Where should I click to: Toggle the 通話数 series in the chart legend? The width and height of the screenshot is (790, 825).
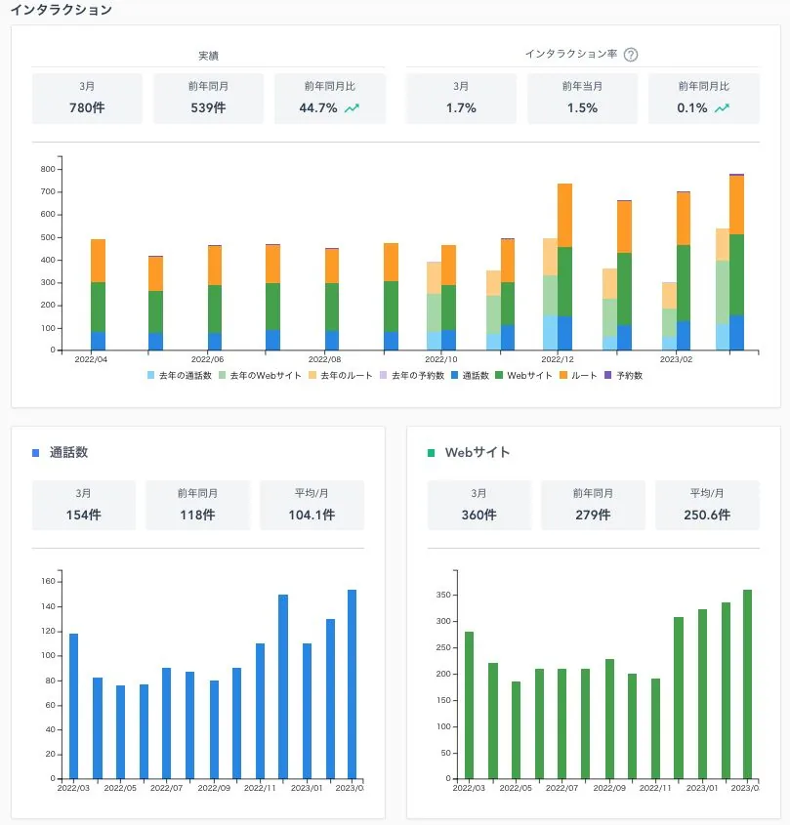point(470,375)
